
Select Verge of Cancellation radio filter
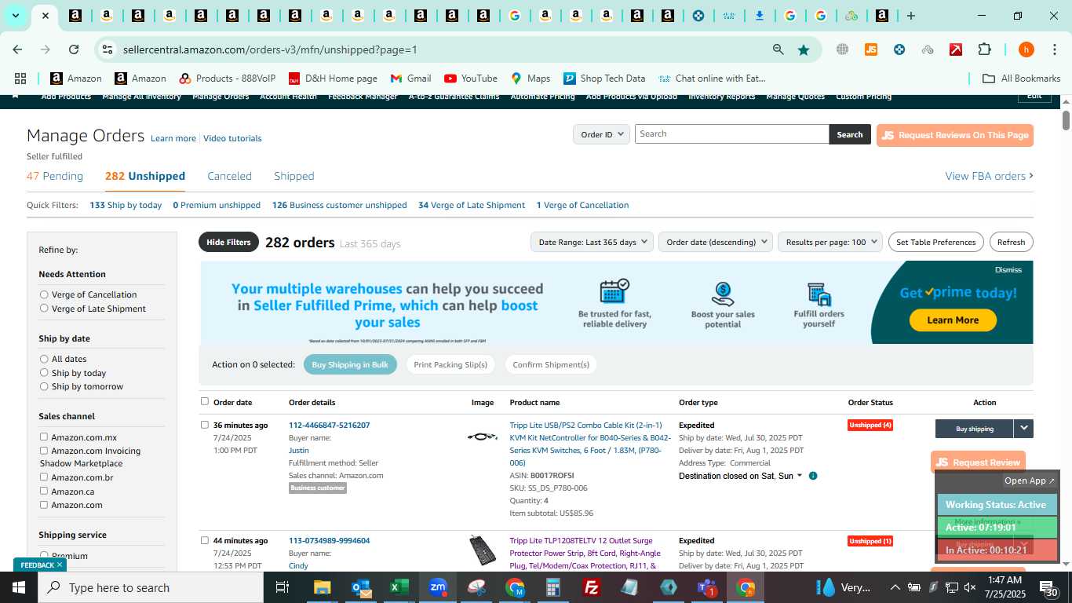pyautogui.click(x=44, y=294)
